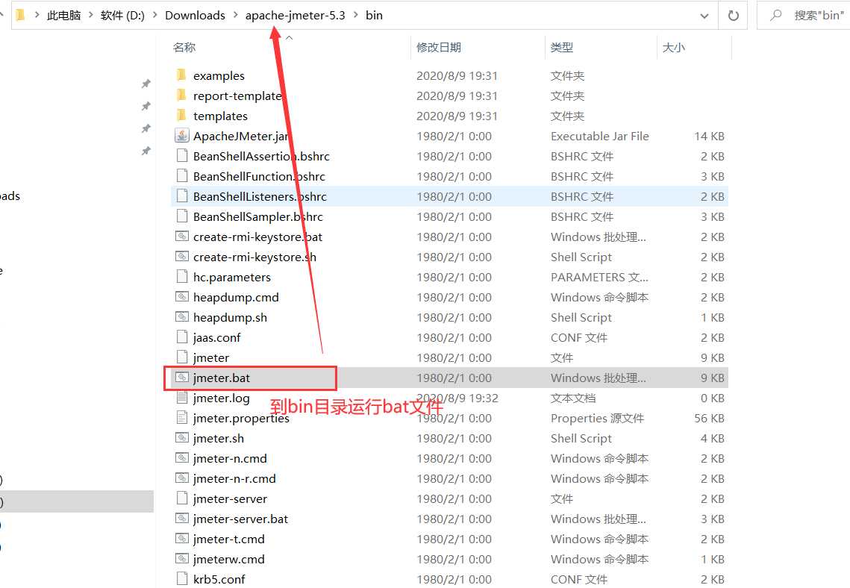Image resolution: width=850 pixels, height=588 pixels.
Task: Click the BeanShellFunction.bshrc file icon
Action: (x=181, y=175)
